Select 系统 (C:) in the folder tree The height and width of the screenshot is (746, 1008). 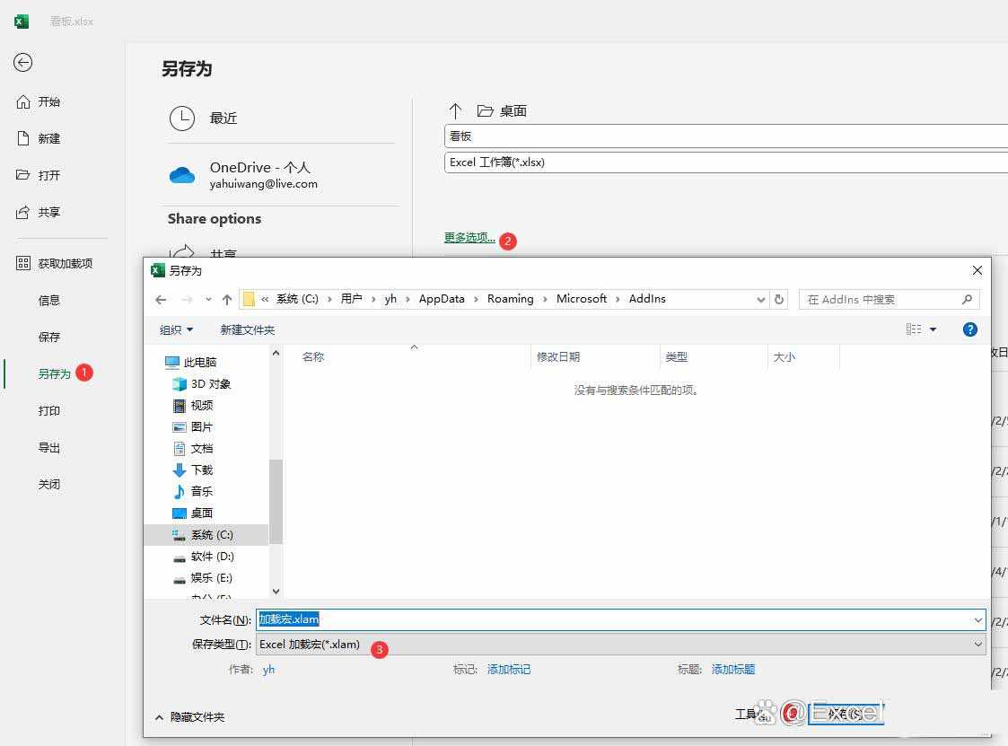pyautogui.click(x=212, y=535)
